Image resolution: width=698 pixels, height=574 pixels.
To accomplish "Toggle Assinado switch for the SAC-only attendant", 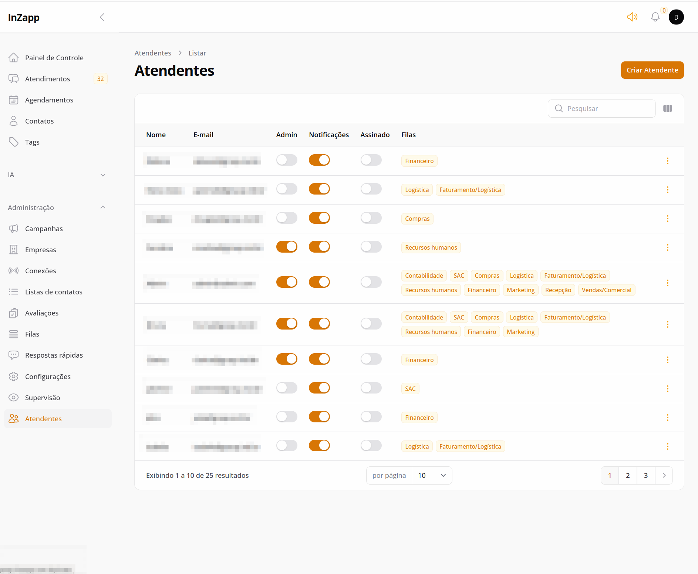I will pos(371,388).
